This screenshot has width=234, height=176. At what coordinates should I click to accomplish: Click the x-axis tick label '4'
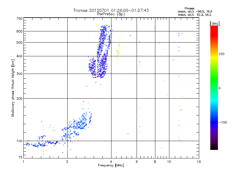pos(111,162)
